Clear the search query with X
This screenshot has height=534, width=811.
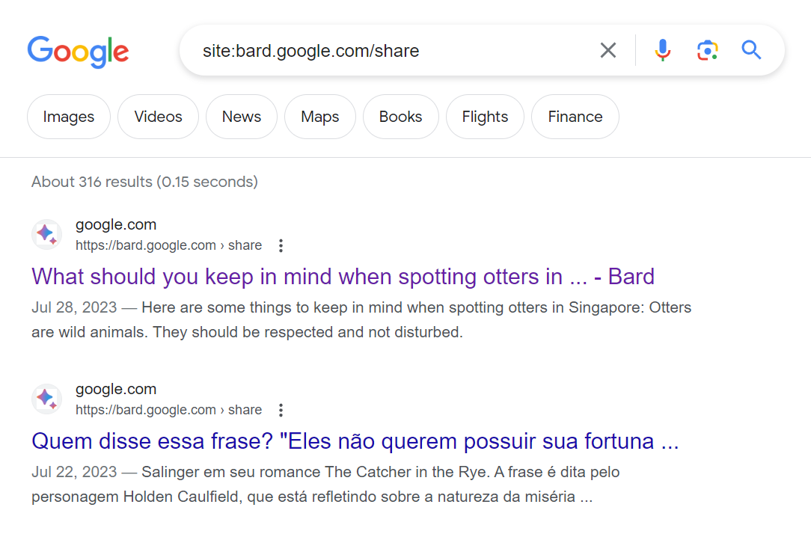pyautogui.click(x=608, y=50)
